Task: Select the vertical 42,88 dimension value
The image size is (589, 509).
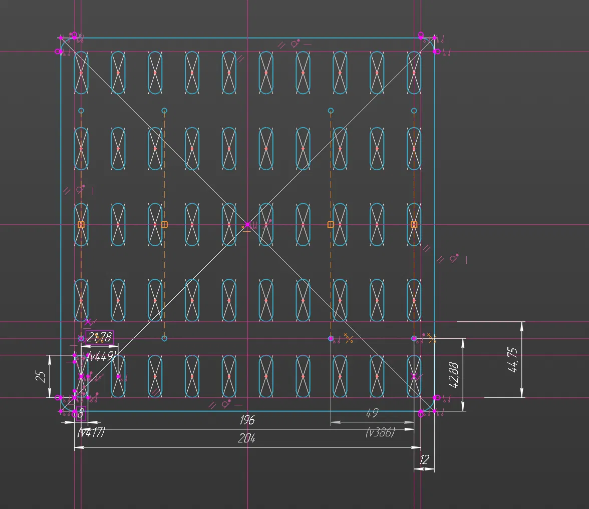Action: [454, 375]
